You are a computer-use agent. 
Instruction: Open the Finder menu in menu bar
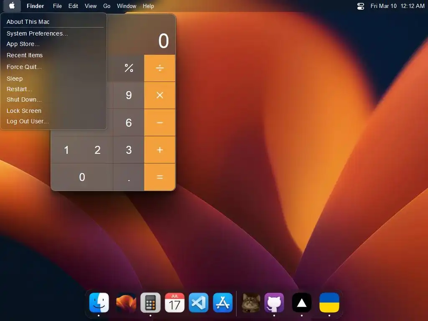point(35,6)
